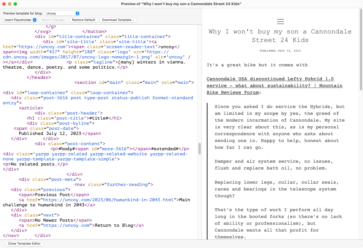The image size is (363, 248).
Task: Click the title-container div code line
Action: (x=102, y=37)
